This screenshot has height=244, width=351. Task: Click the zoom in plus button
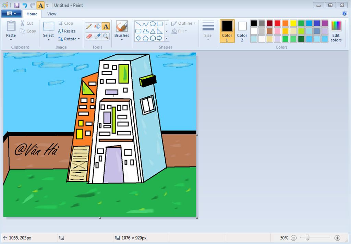click(337, 238)
